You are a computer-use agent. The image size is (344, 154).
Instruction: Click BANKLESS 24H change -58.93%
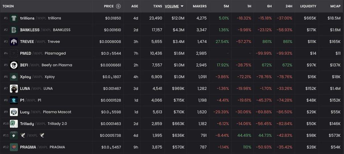[x=285, y=30]
